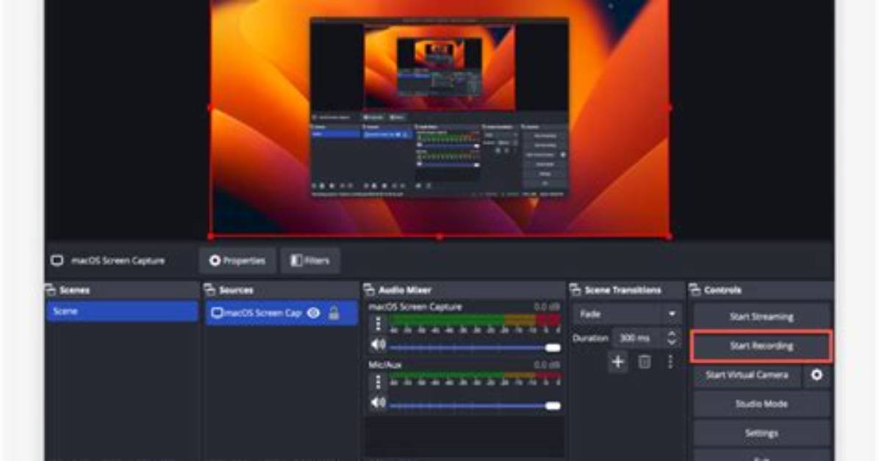Viewport: 879px width, 461px height.
Task: Select the Scene entry in the Scenes list
Action: 122,311
